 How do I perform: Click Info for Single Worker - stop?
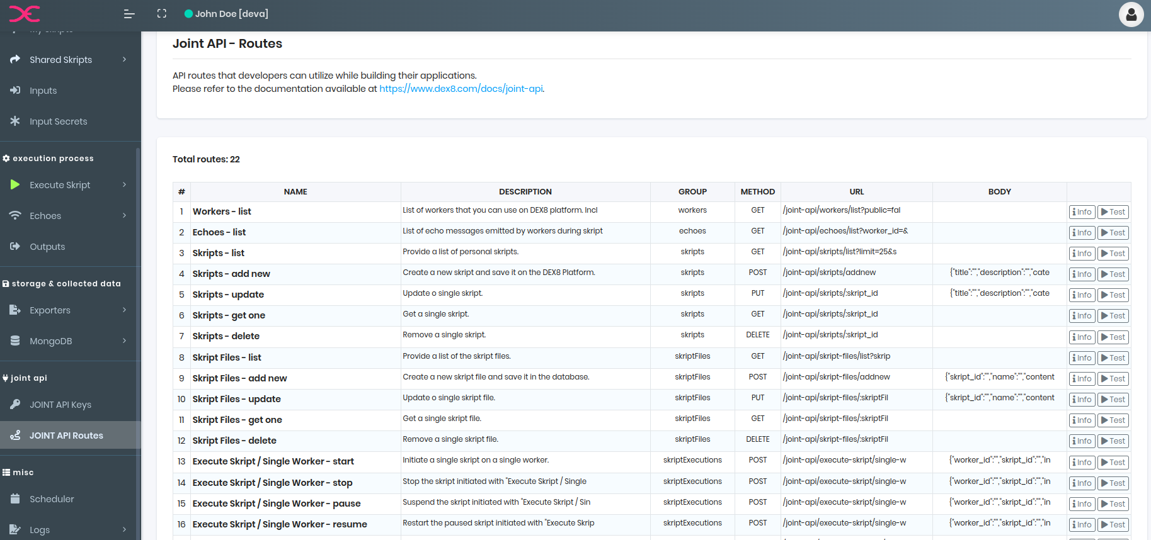(x=1082, y=483)
